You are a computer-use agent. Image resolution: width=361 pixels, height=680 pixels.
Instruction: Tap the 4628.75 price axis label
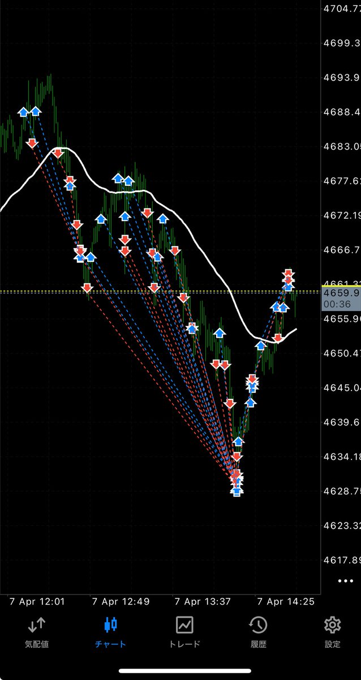(341, 491)
